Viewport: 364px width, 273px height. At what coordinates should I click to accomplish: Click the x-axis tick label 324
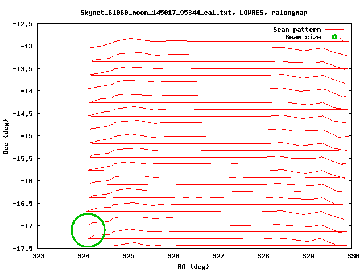pos(84,256)
